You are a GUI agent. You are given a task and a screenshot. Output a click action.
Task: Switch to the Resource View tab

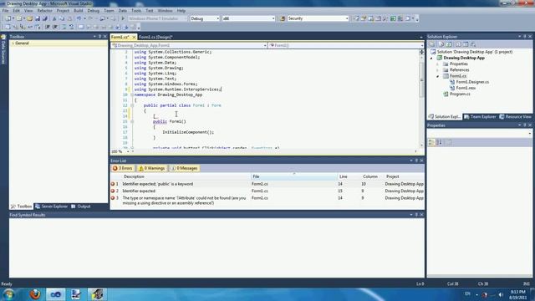coord(515,117)
